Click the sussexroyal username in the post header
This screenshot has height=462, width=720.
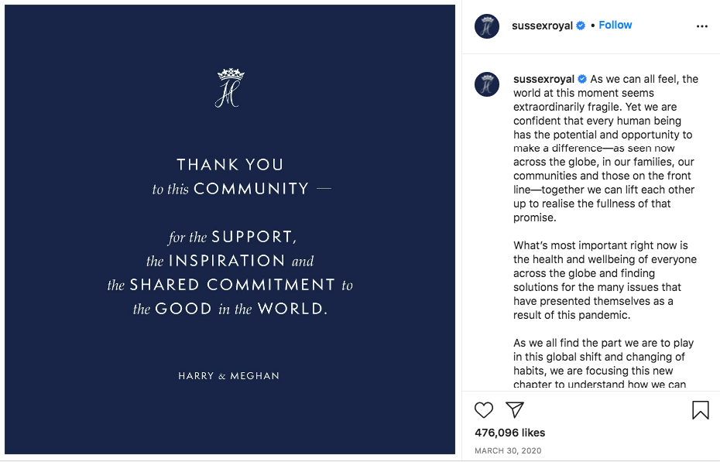(542, 26)
